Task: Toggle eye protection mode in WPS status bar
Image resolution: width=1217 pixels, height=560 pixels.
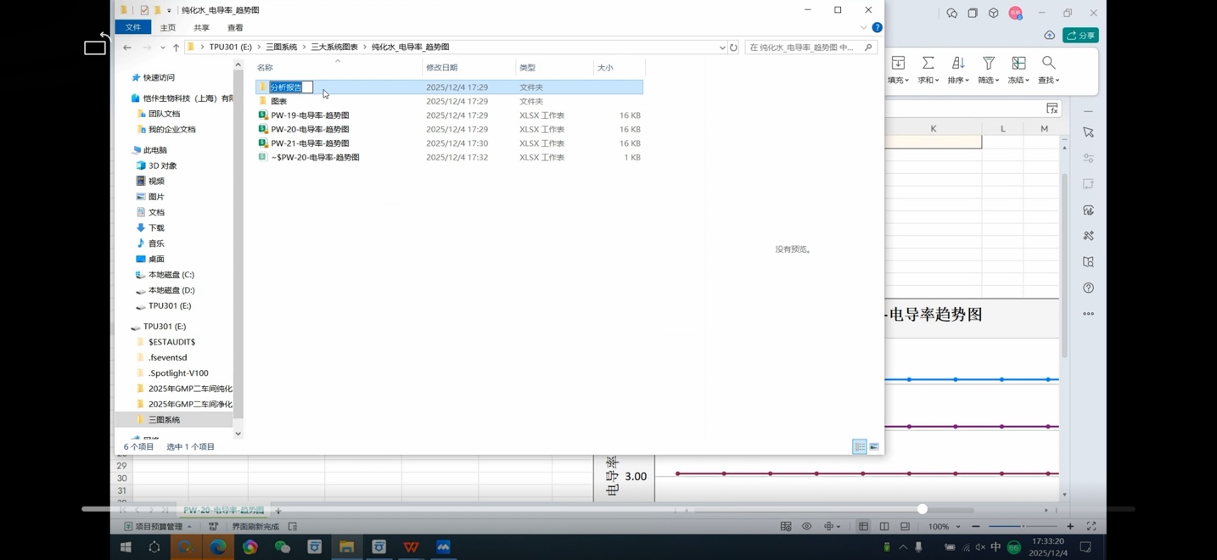Action: click(806, 527)
